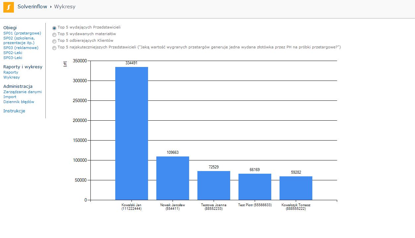Click the value label 66169
This screenshot has height=238, width=415.
[255, 170]
